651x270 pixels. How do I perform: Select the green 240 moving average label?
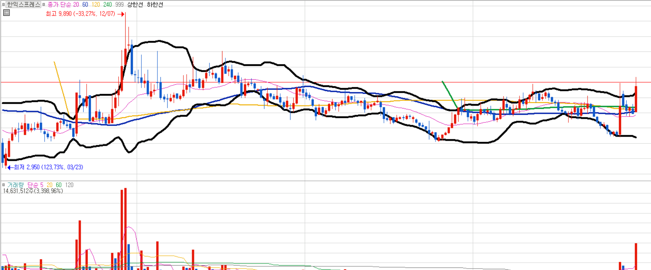(x=107, y=4)
